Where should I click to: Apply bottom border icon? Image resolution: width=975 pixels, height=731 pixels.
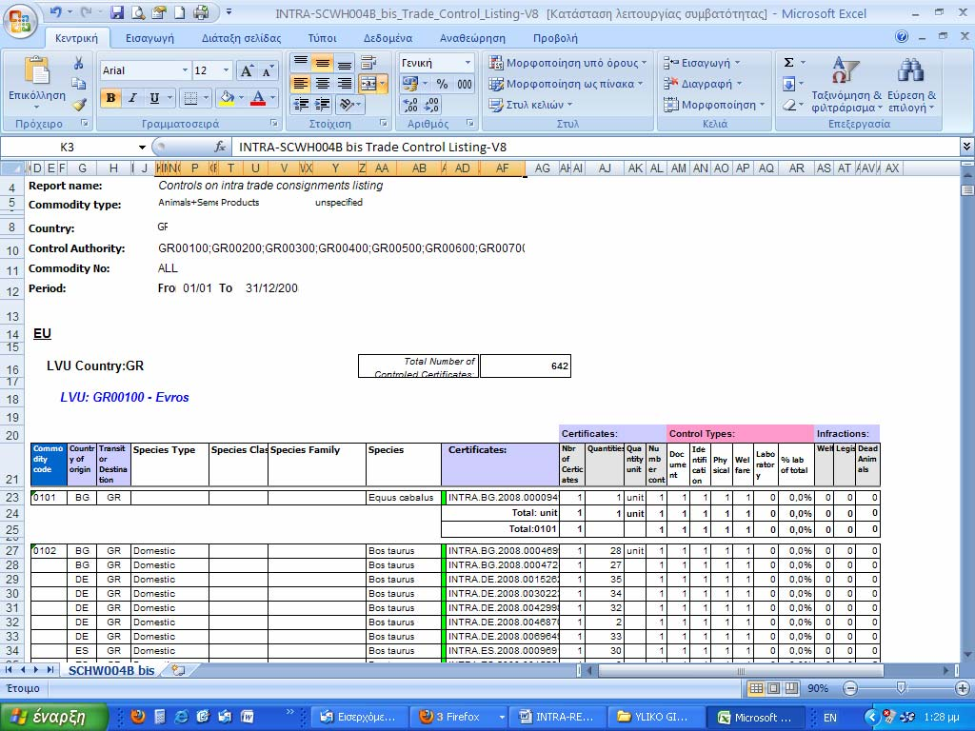pyautogui.click(x=190, y=98)
